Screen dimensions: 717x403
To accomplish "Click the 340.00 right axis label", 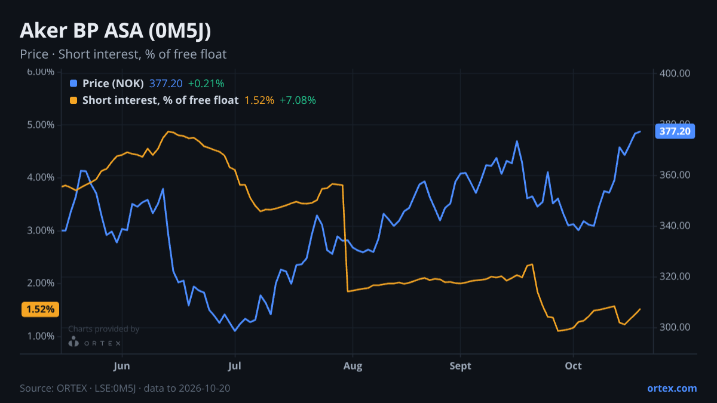I will coord(675,226).
